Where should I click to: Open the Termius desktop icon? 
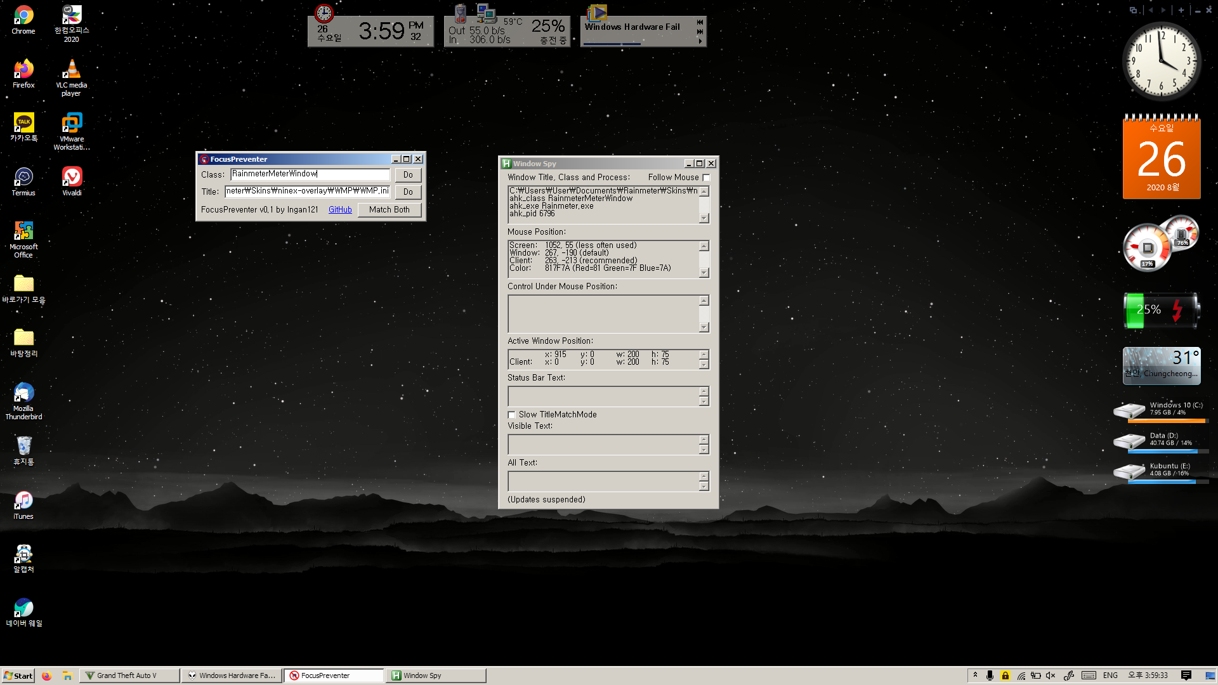[x=23, y=178]
